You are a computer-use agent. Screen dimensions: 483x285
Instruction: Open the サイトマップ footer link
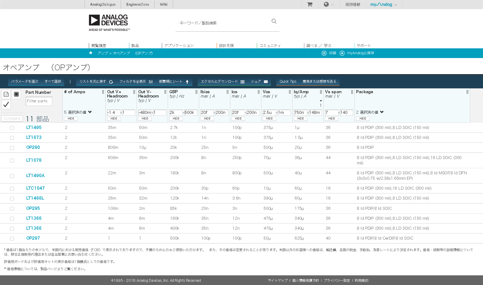278,280
